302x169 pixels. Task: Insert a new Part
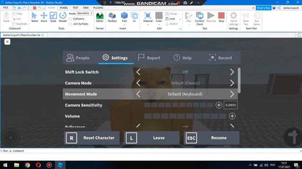click(x=124, y=18)
